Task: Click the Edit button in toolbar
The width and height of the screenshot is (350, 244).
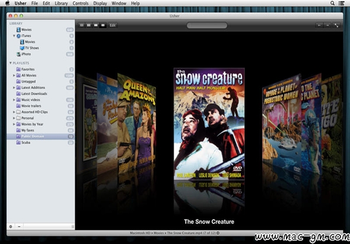Action: pyautogui.click(x=113, y=26)
